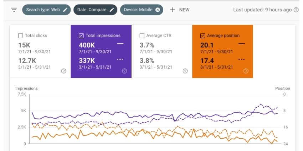
Task: Click the 20.1 average position value
Action: (x=207, y=45)
